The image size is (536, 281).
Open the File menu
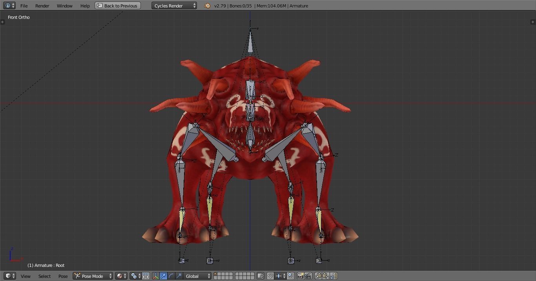point(24,6)
